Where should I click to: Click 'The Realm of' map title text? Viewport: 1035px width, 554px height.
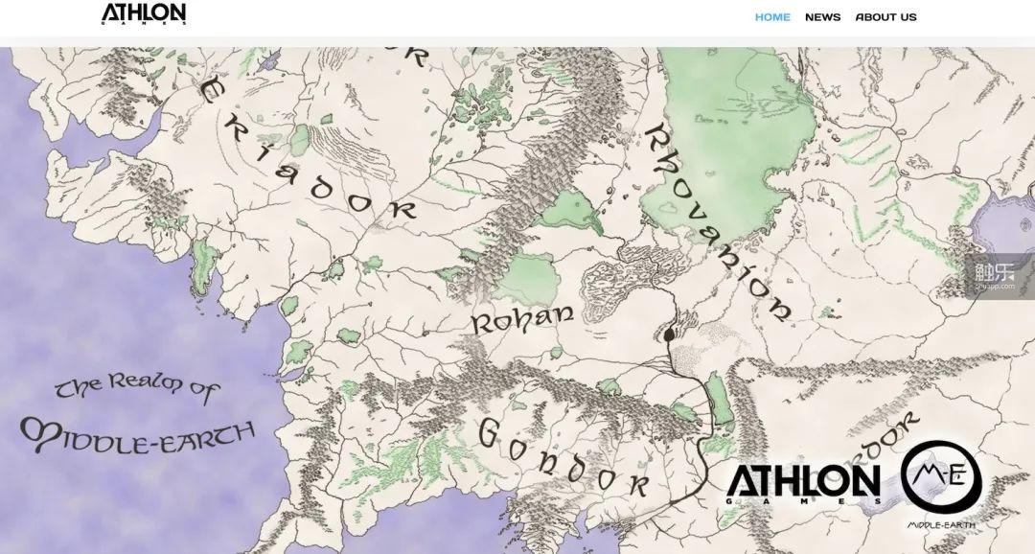point(136,387)
